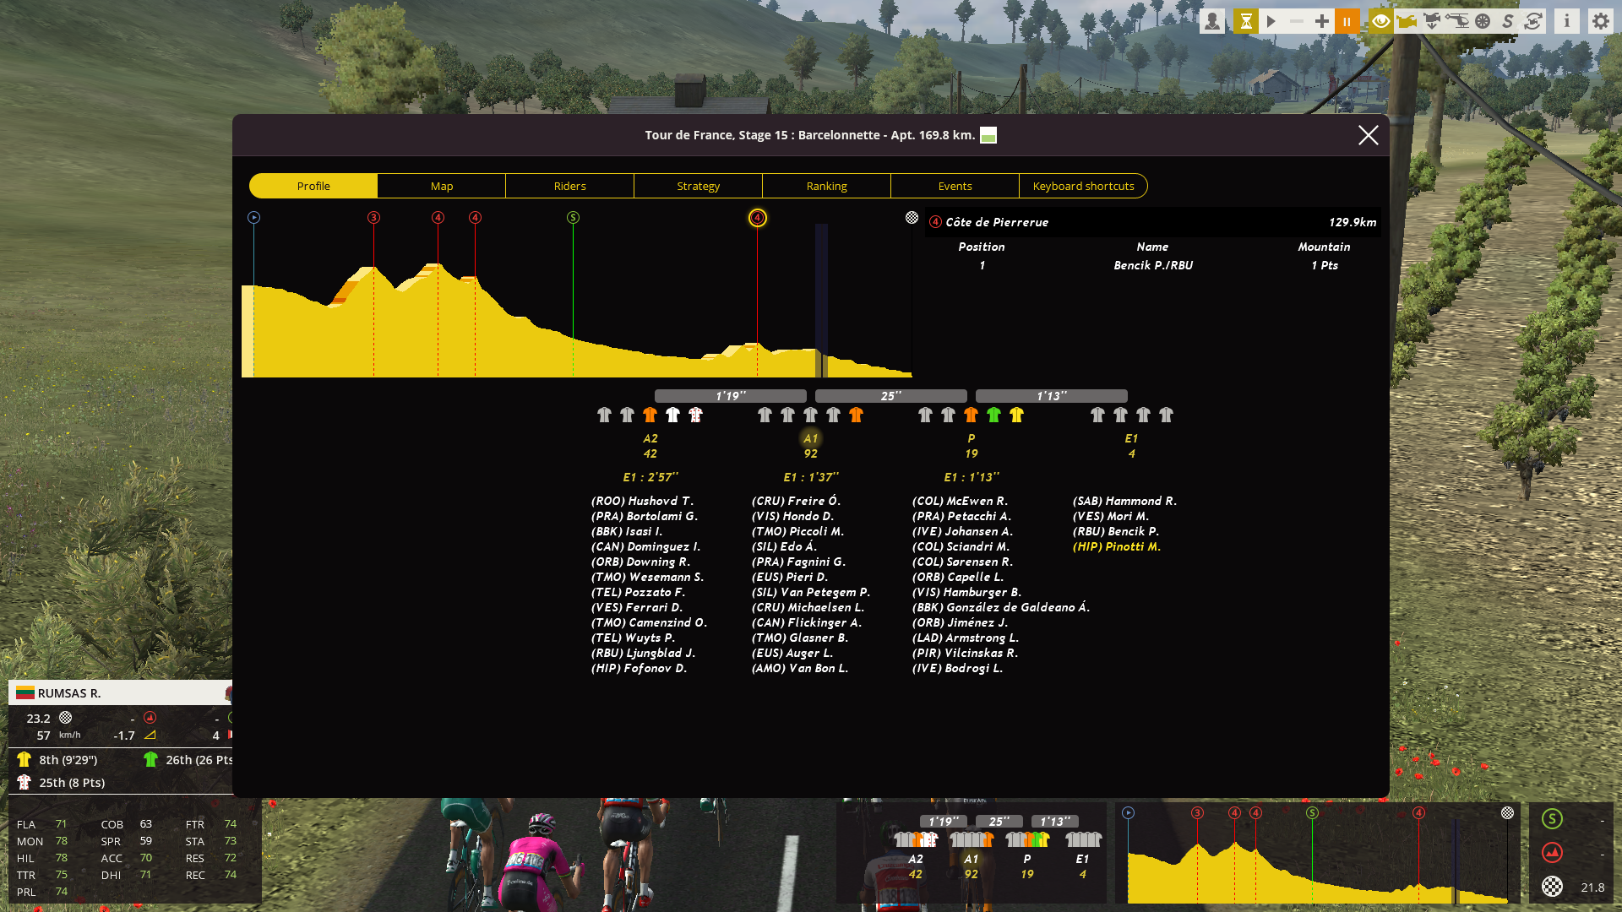Click the orange jersey in dialog's A2 group
Image resolution: width=1622 pixels, height=912 pixels.
(650, 415)
